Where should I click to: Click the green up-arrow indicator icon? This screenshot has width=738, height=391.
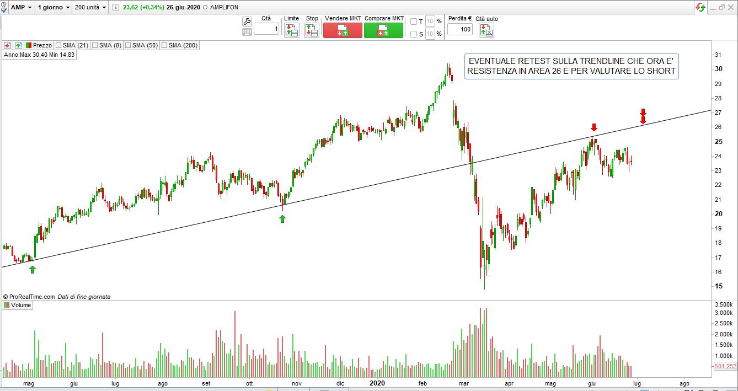tap(18, 45)
